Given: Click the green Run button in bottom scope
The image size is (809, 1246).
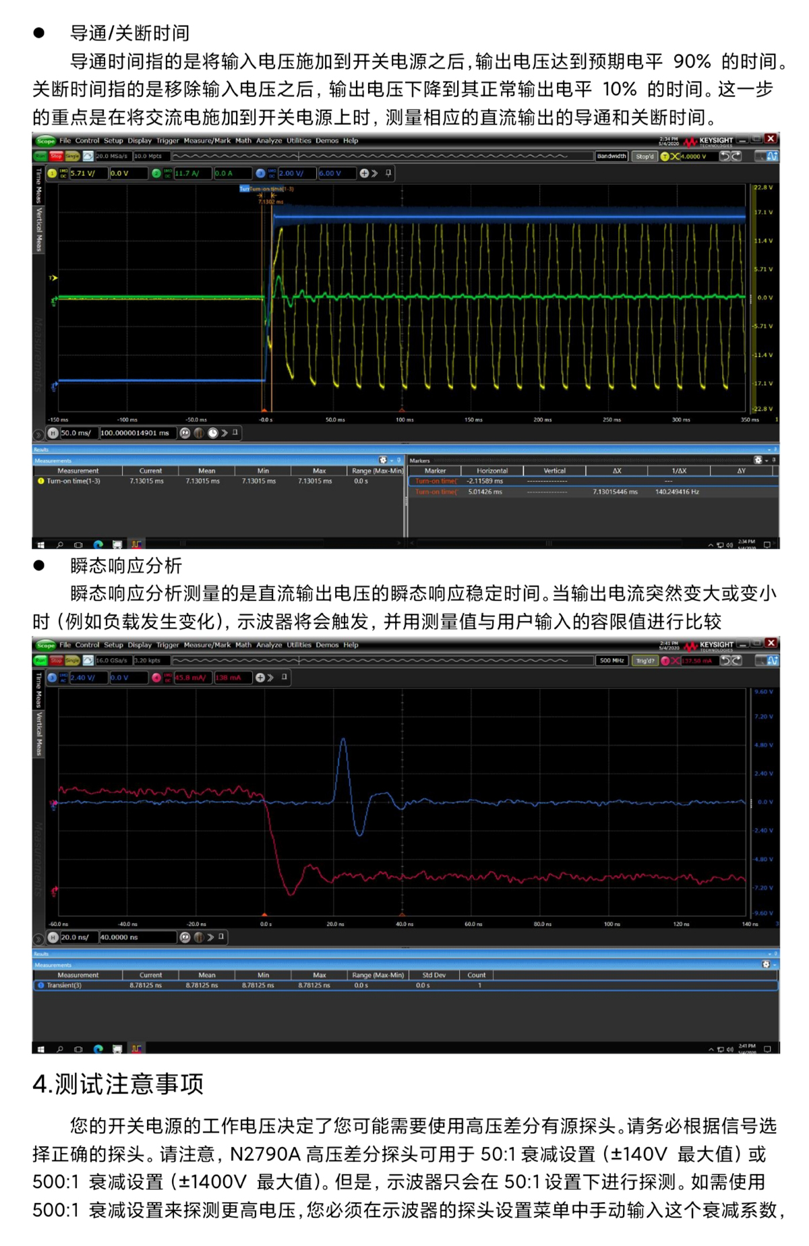Looking at the screenshot, I should 40,661.
